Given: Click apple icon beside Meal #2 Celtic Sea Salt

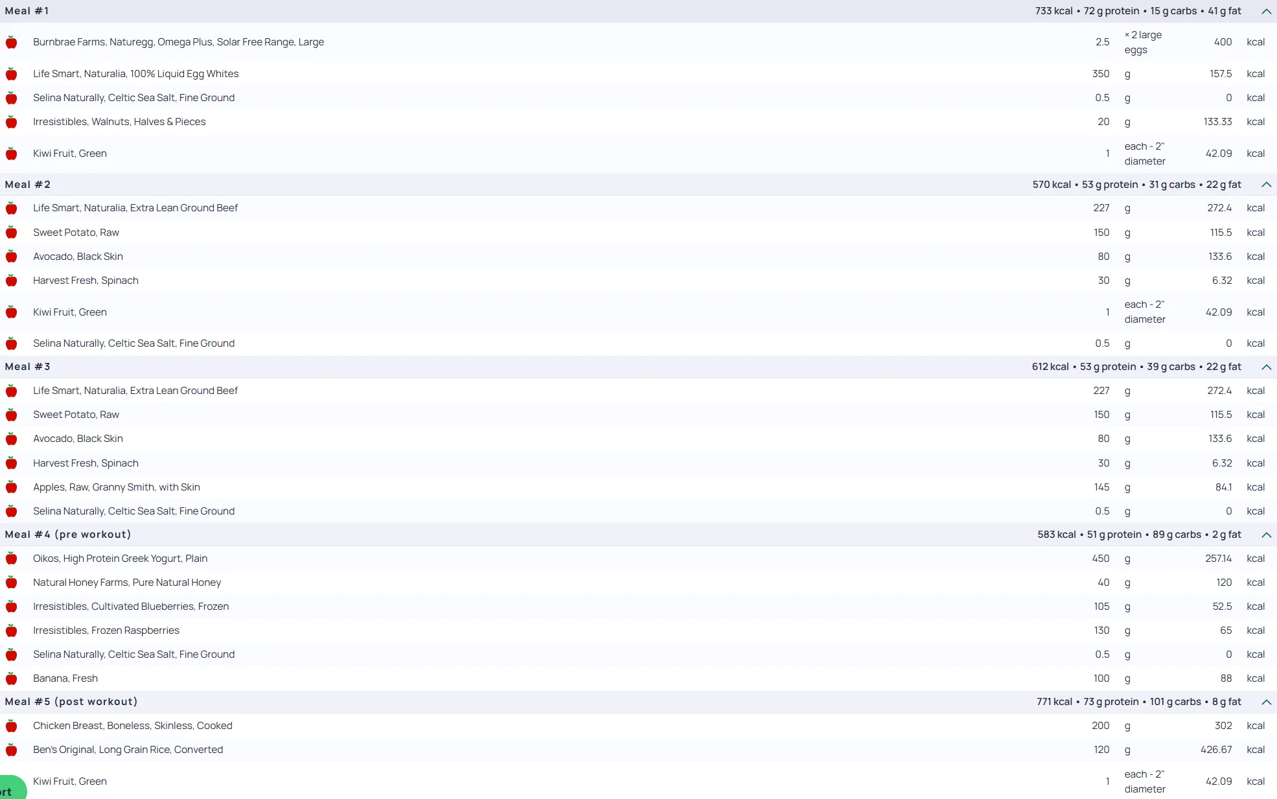Looking at the screenshot, I should 12,343.
